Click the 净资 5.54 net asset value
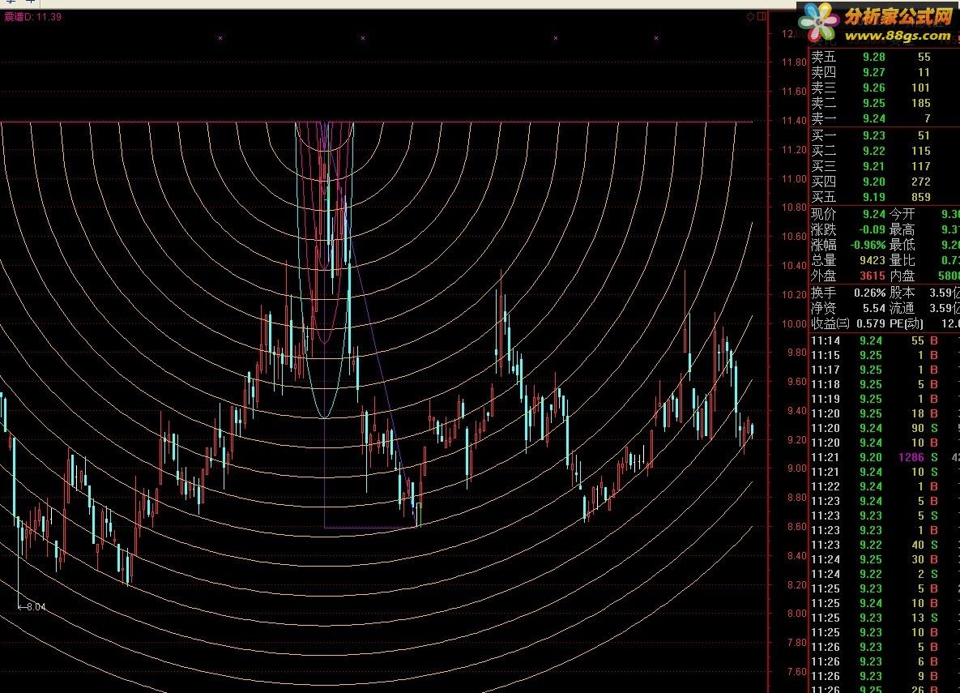The width and height of the screenshot is (960, 693). point(873,308)
